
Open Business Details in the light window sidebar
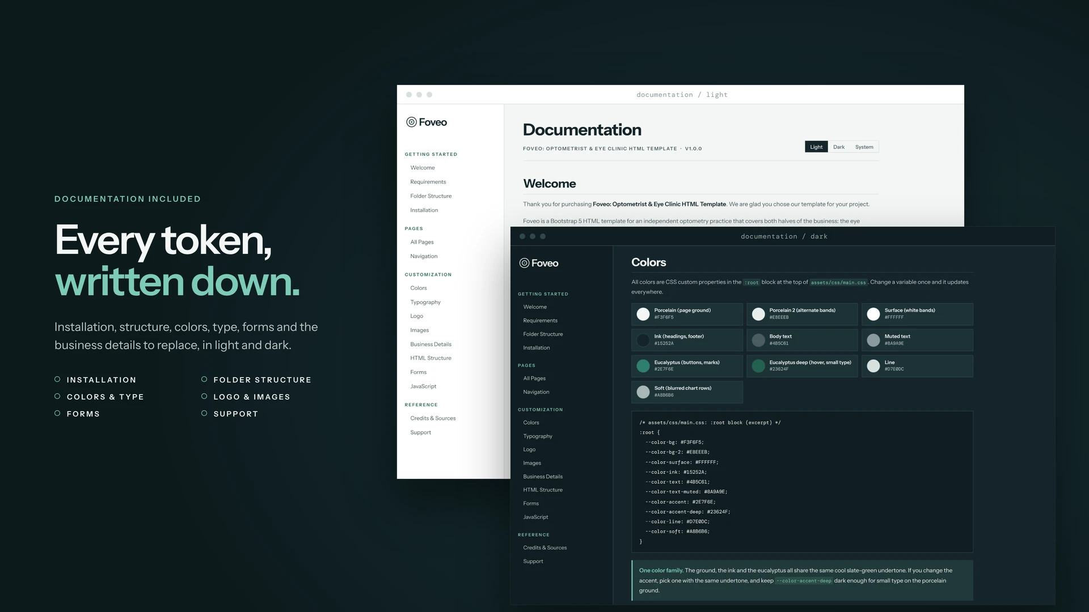[431, 344]
